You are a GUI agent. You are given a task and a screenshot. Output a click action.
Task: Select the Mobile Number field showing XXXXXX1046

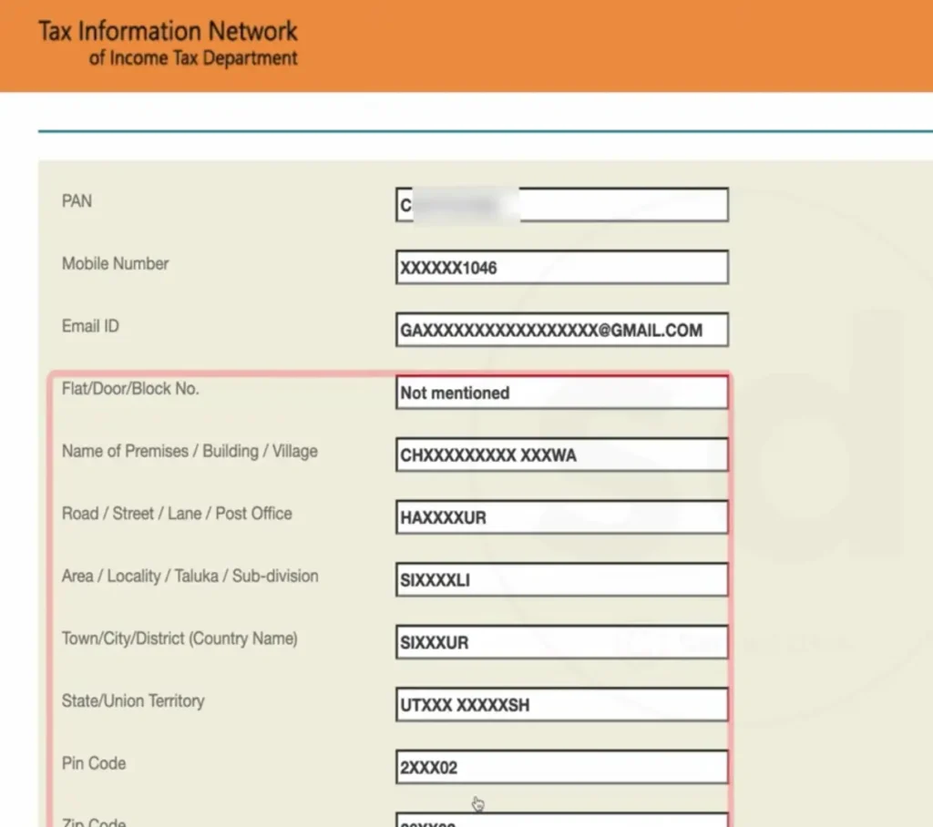(561, 268)
